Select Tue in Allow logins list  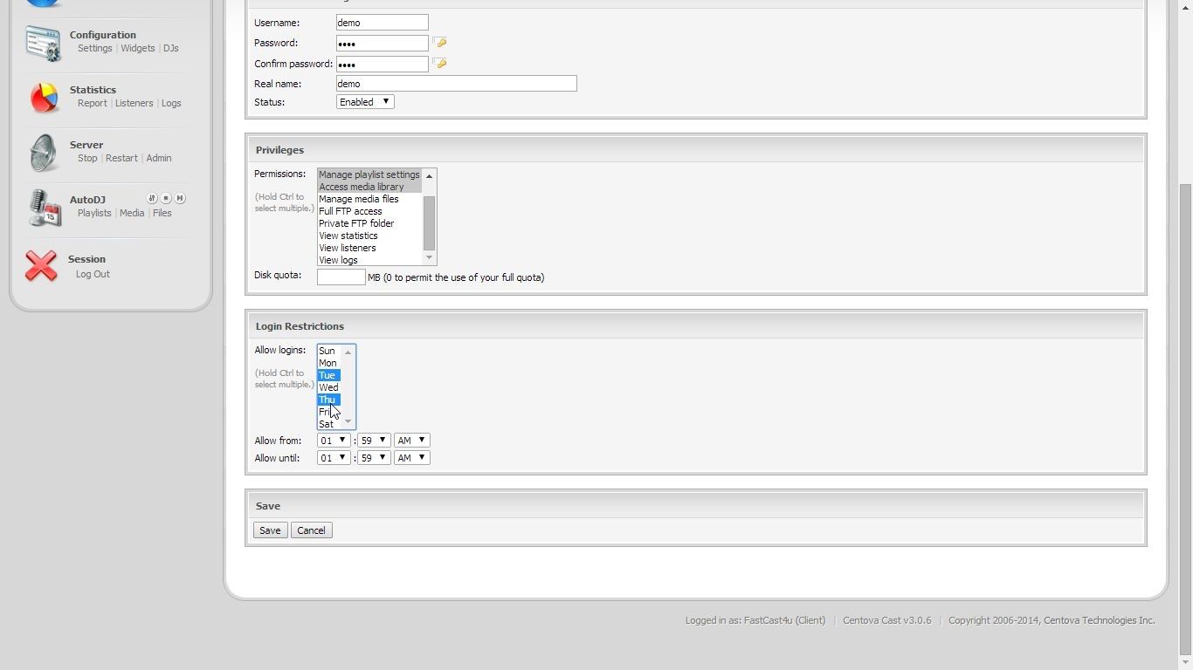[x=328, y=375]
